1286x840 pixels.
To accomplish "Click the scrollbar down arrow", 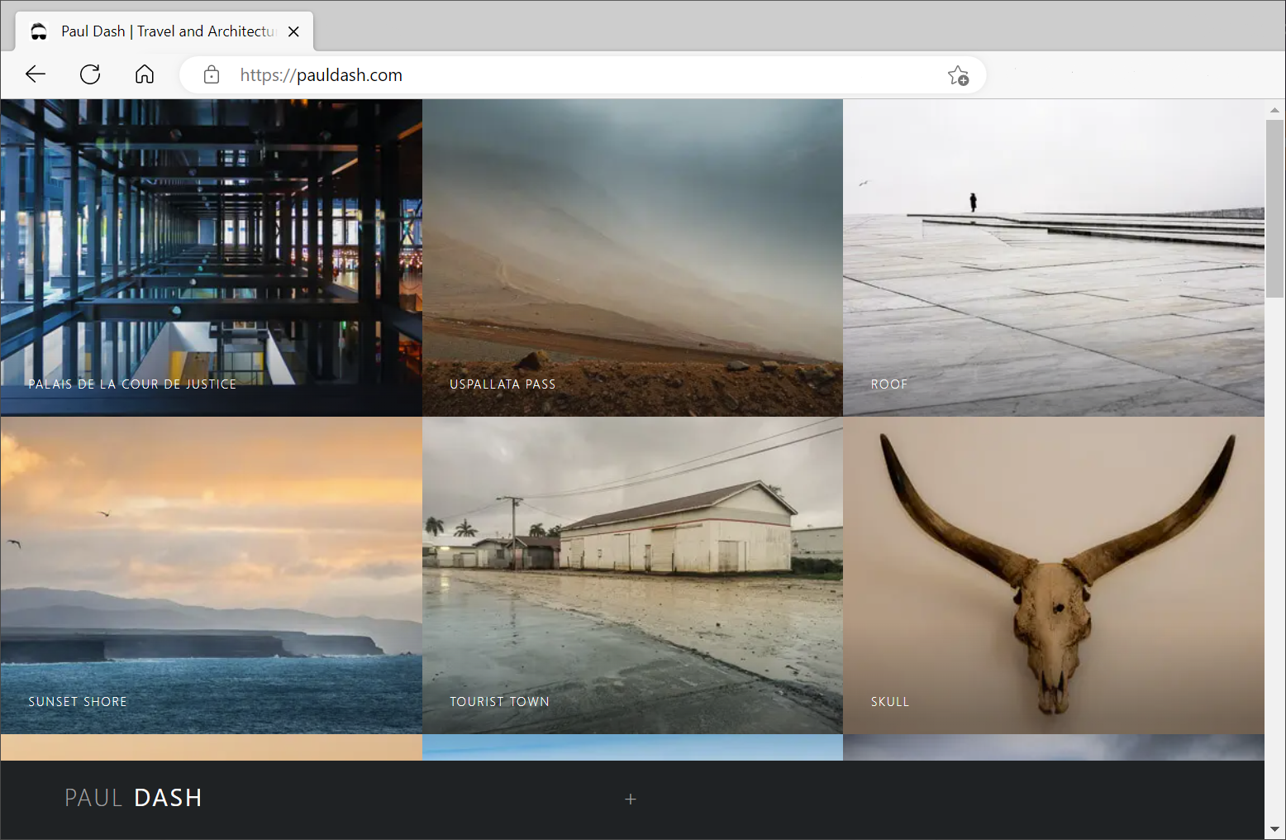I will pyautogui.click(x=1274, y=828).
